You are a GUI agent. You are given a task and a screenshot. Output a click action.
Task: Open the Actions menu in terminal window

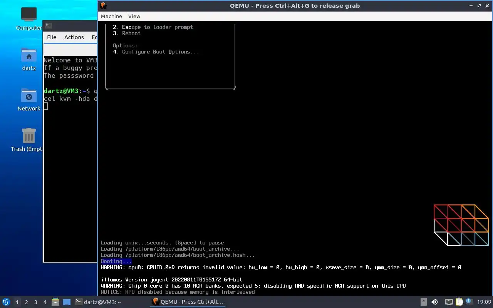74,37
